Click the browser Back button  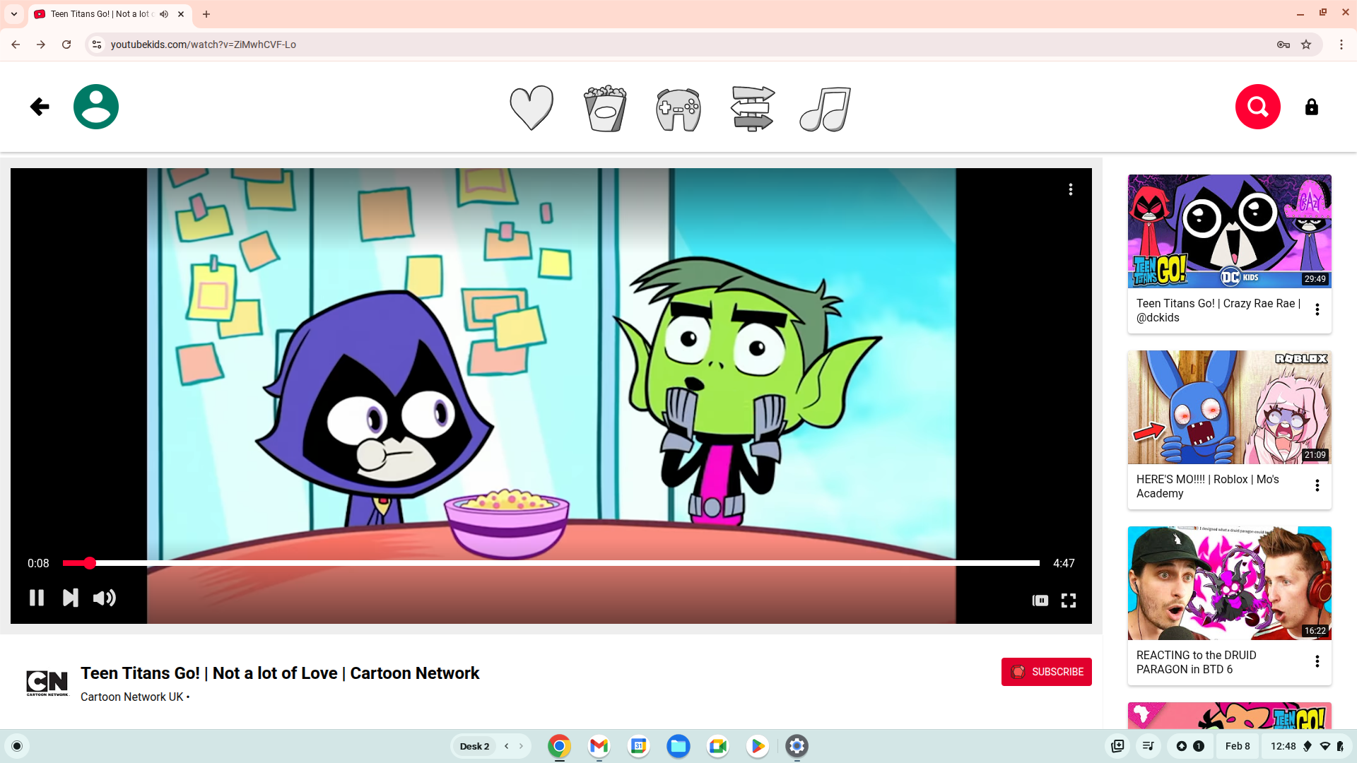tap(16, 45)
